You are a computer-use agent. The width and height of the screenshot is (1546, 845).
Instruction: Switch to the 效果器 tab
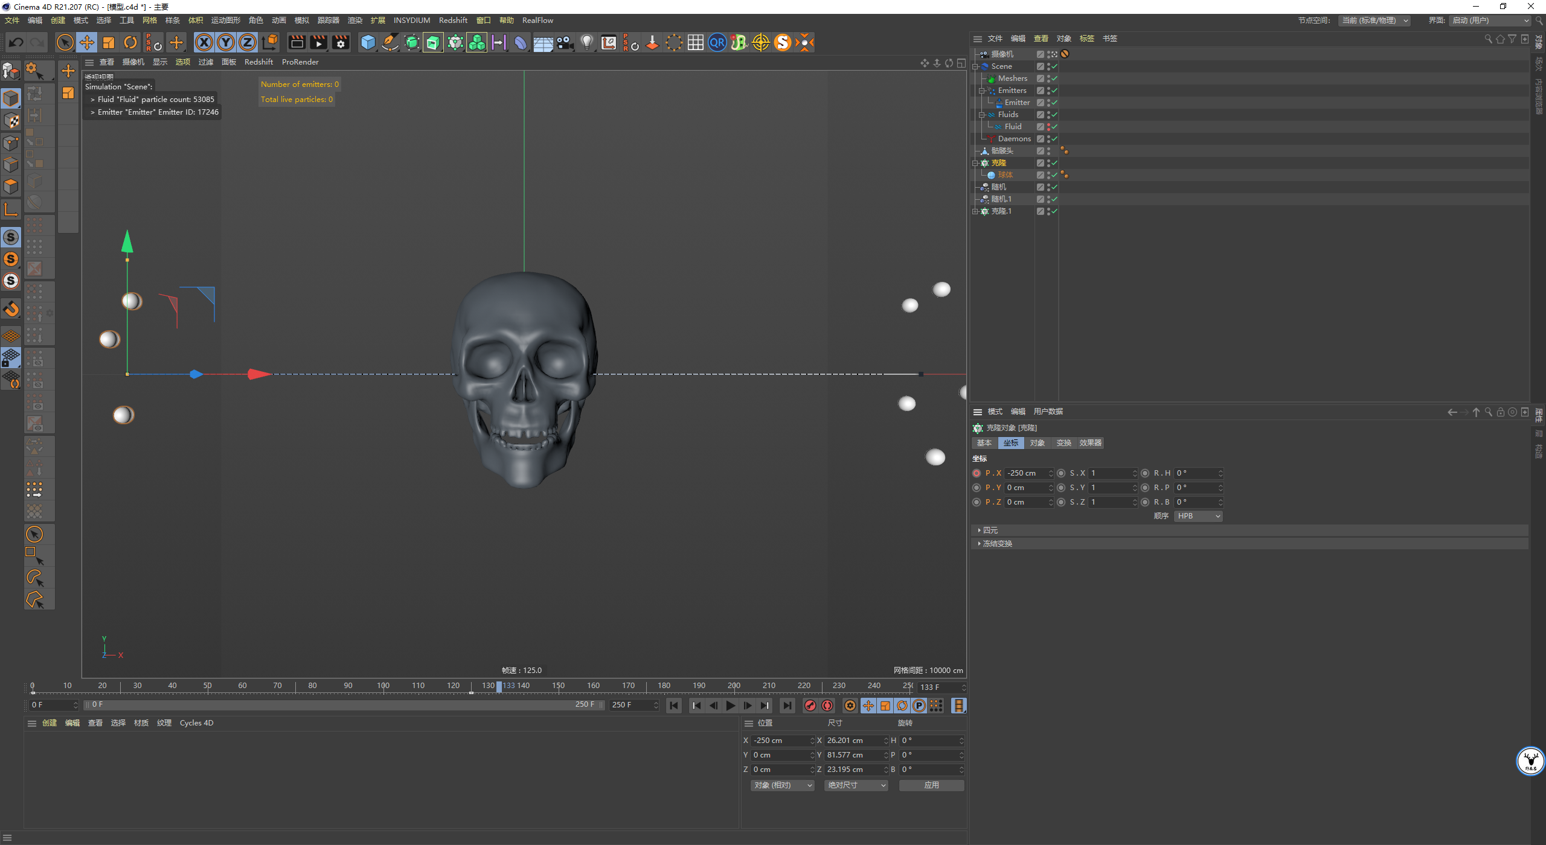[x=1090, y=443]
